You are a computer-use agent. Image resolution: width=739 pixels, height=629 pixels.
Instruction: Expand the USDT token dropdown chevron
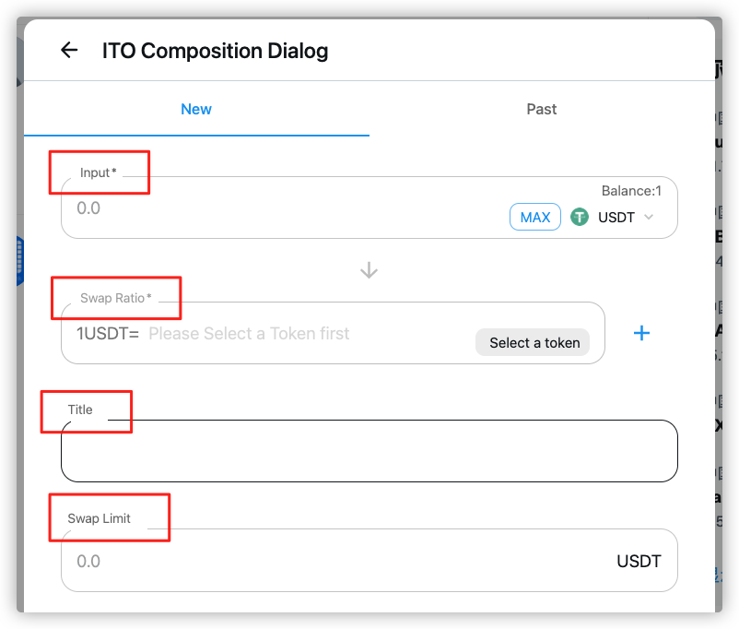[649, 217]
